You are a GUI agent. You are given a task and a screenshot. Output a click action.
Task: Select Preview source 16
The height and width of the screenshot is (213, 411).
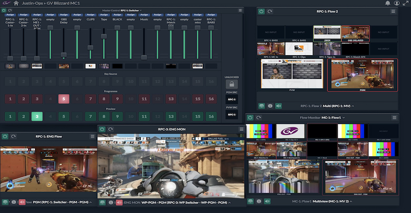pos(210,116)
